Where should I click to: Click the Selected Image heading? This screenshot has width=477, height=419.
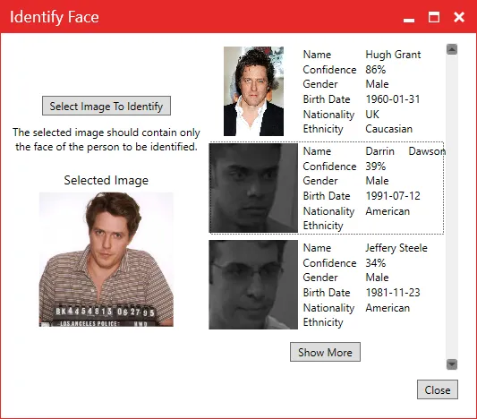click(x=106, y=180)
